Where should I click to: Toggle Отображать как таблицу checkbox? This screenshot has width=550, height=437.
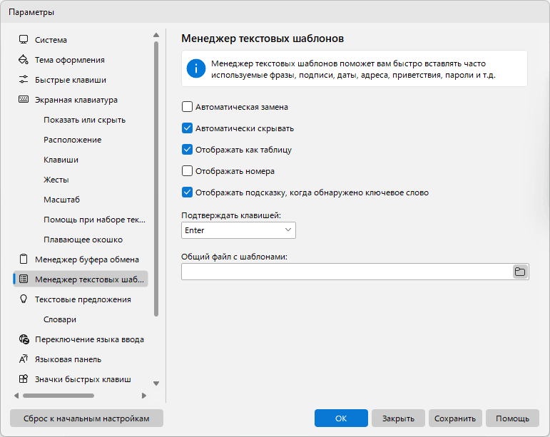click(x=187, y=150)
